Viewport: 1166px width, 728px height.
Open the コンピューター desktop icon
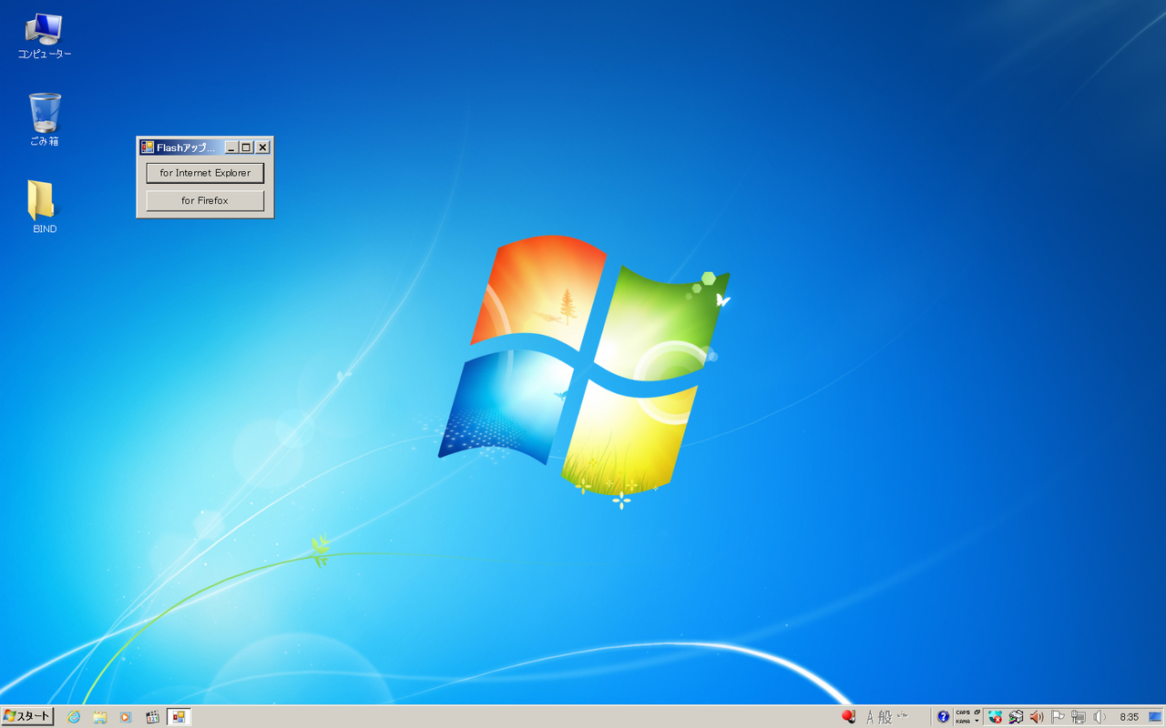click(x=44, y=36)
